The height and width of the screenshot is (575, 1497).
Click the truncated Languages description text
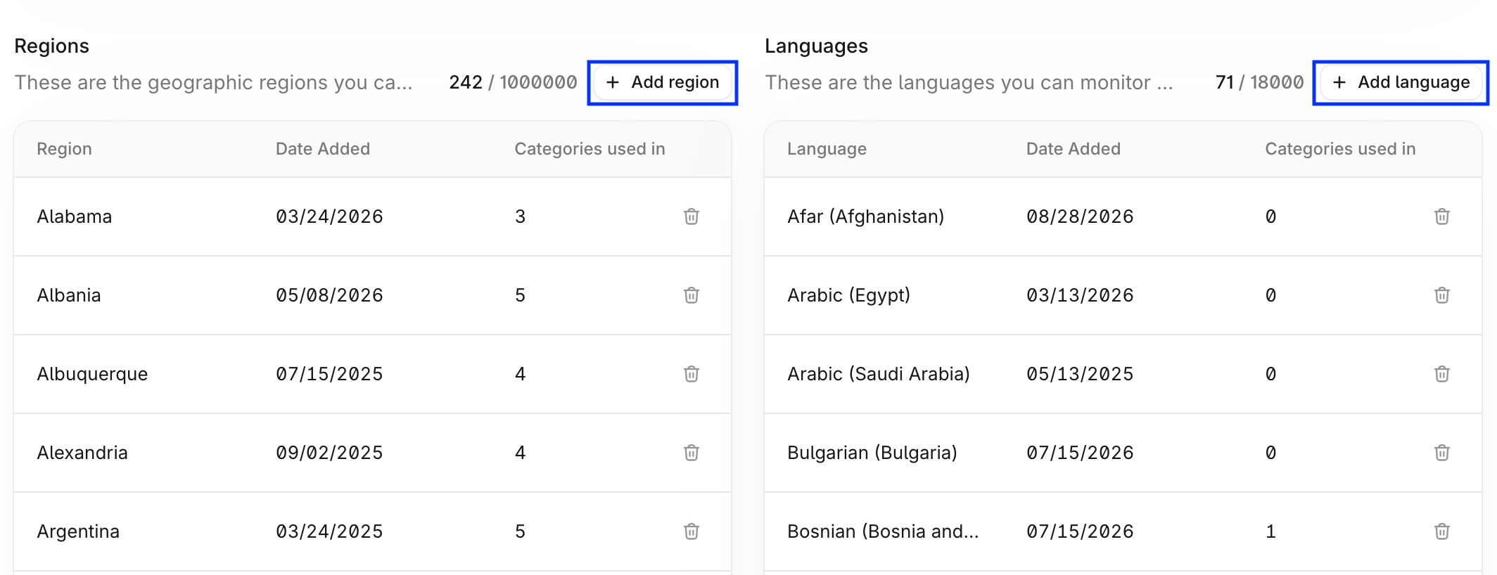pos(969,82)
